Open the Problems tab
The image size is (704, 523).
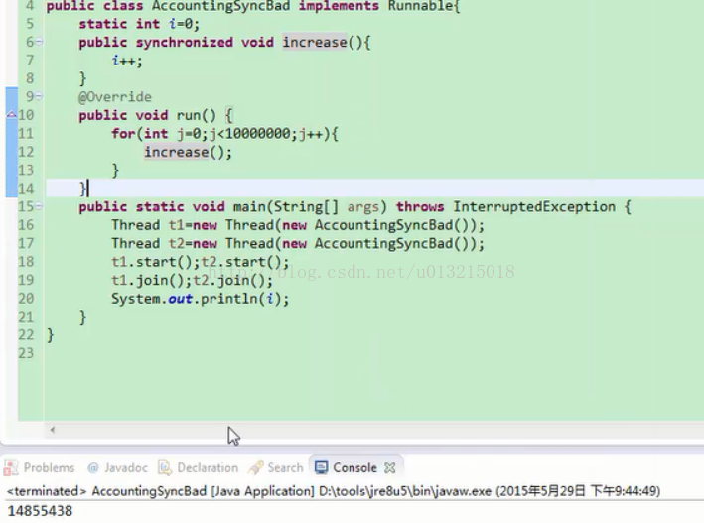click(40, 467)
